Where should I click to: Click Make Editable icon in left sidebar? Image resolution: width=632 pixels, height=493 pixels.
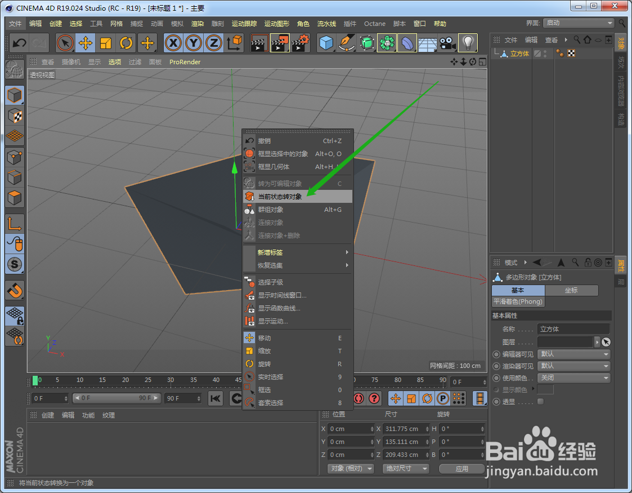click(15, 69)
